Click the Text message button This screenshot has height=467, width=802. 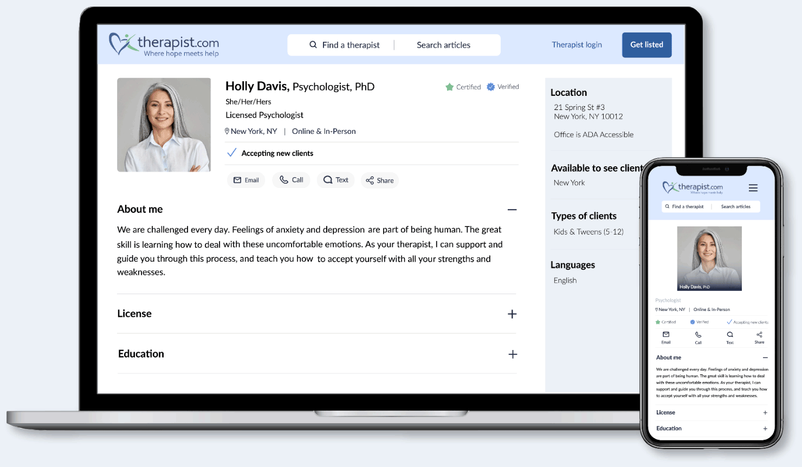pos(336,180)
